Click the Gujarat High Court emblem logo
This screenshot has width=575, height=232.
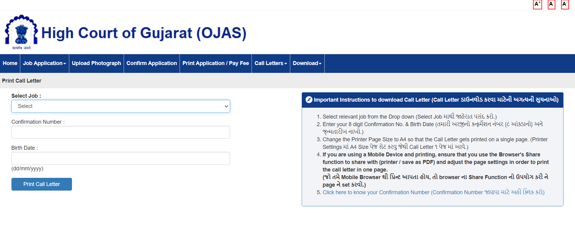pos(21,32)
